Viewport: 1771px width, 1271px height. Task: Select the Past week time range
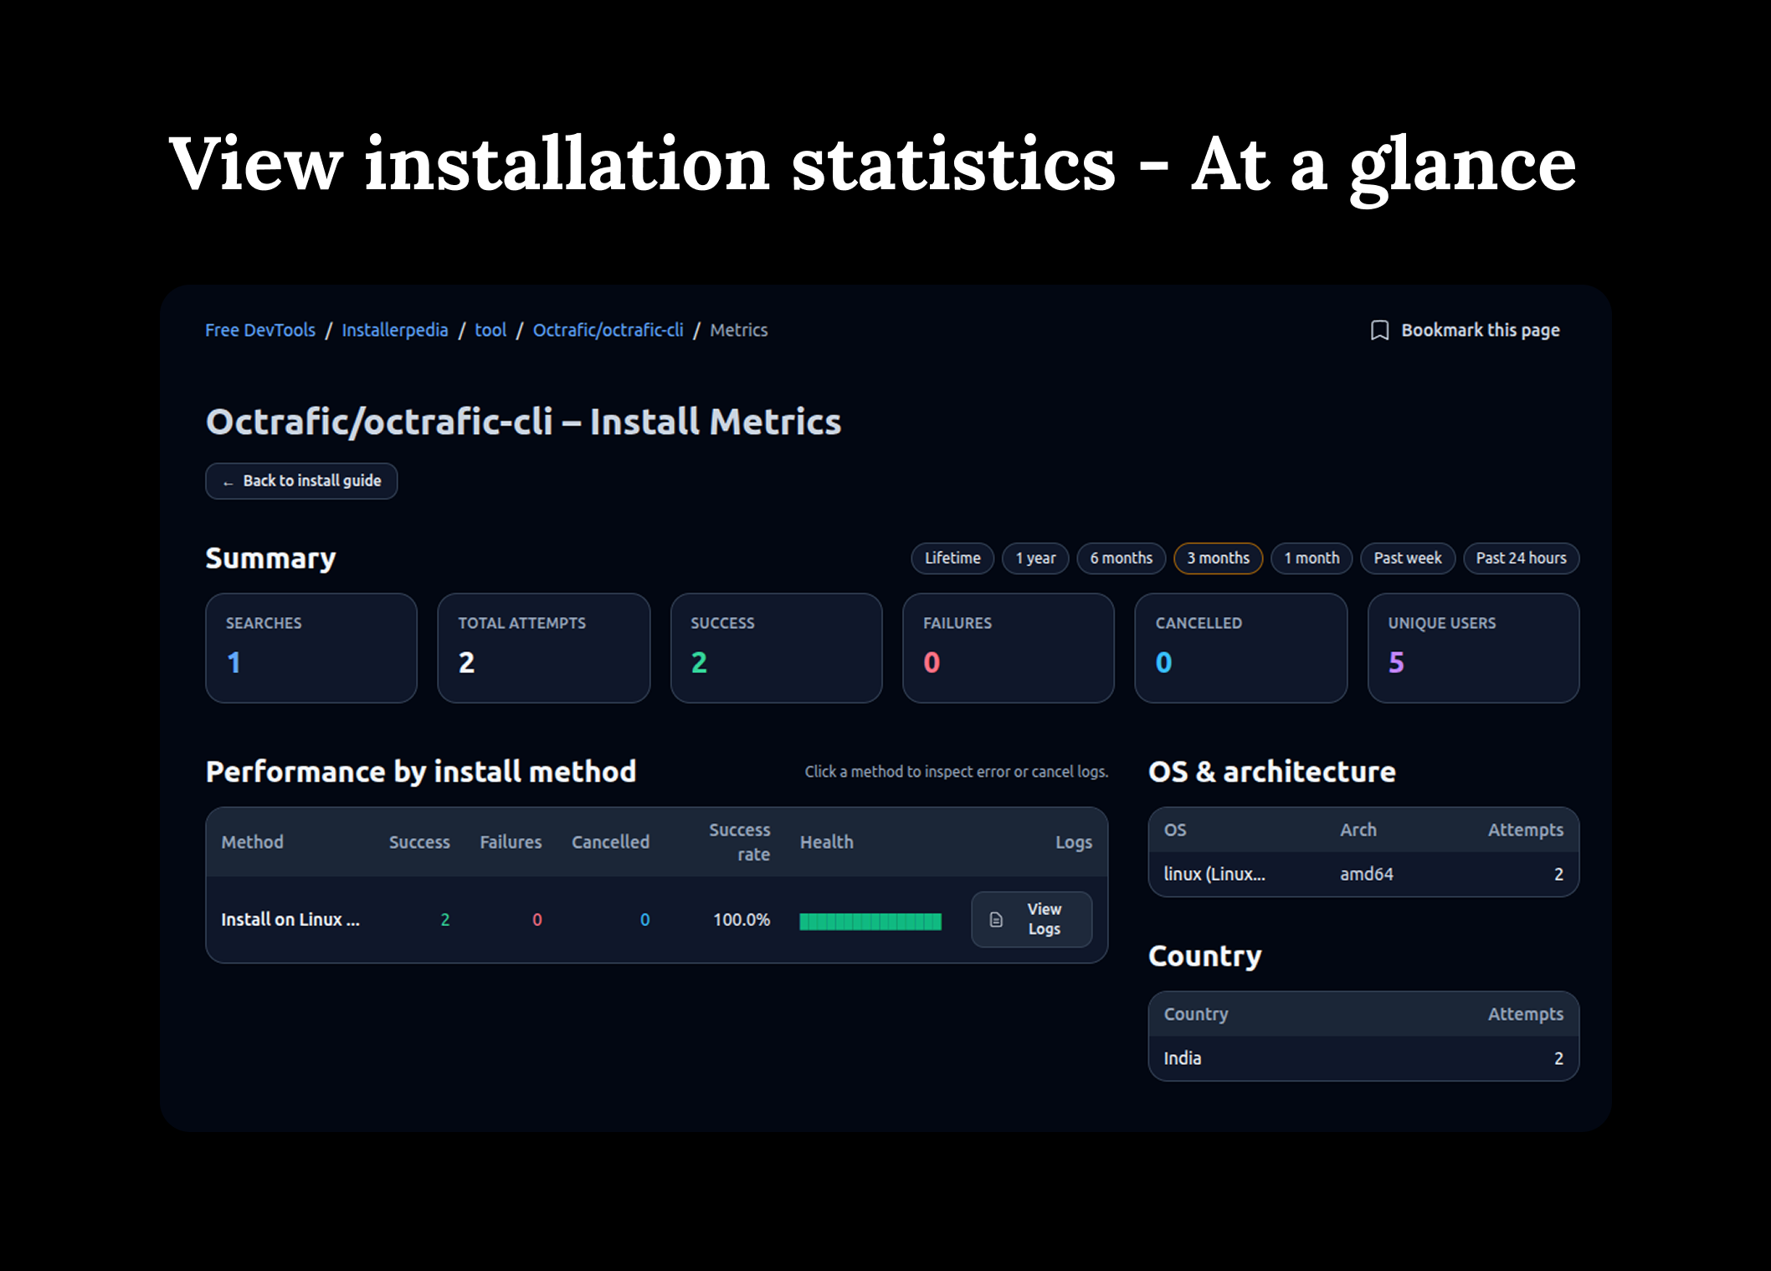(1408, 558)
